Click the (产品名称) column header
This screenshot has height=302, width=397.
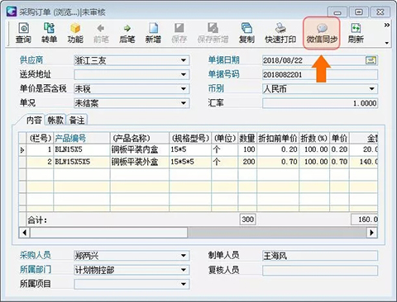tap(140, 138)
